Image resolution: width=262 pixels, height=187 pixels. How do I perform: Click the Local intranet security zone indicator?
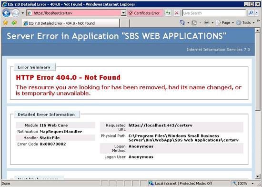[181, 183]
